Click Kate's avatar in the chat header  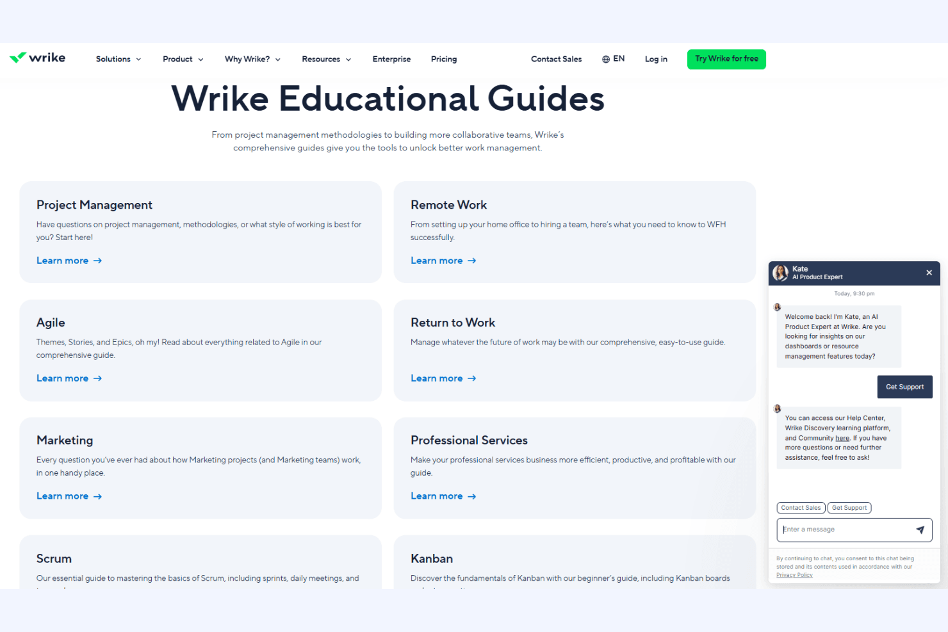780,273
